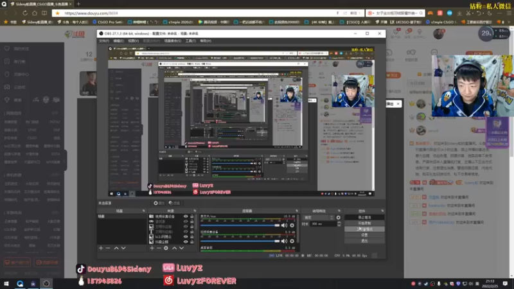Image resolution: width=514 pixels, height=289 pixels.
Task: Pop out the Scenes (场景) dock panel
Action: [x=143, y=211]
